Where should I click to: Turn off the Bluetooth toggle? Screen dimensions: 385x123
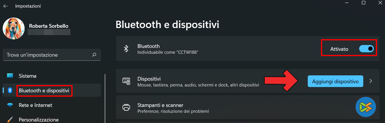click(x=366, y=49)
